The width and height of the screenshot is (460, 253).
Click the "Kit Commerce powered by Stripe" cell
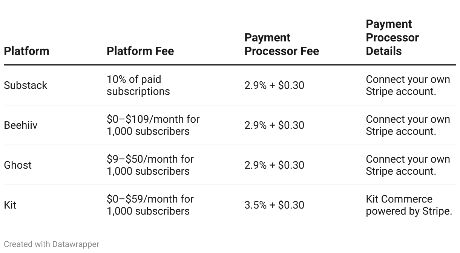point(409,205)
